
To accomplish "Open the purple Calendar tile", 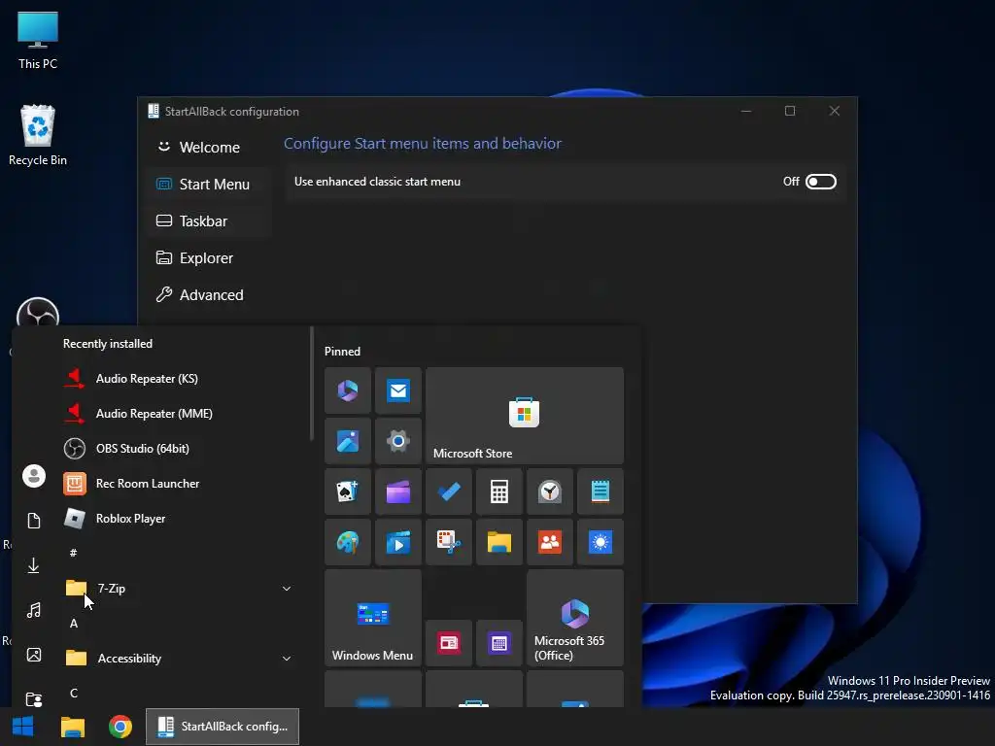I will pos(499,643).
